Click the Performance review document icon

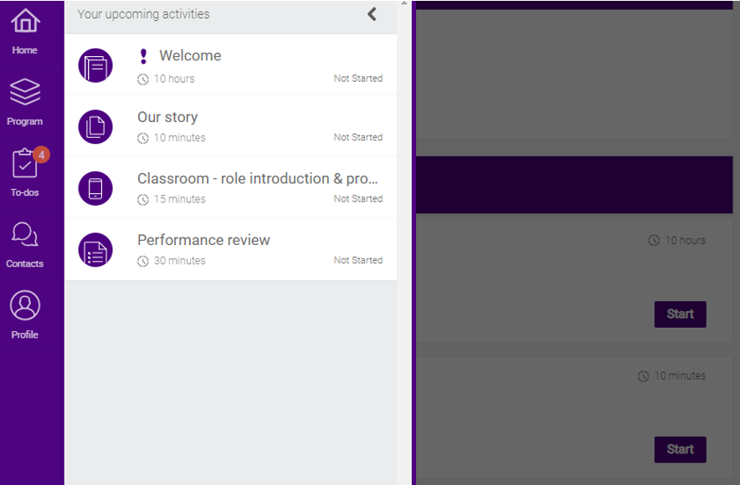click(x=95, y=249)
